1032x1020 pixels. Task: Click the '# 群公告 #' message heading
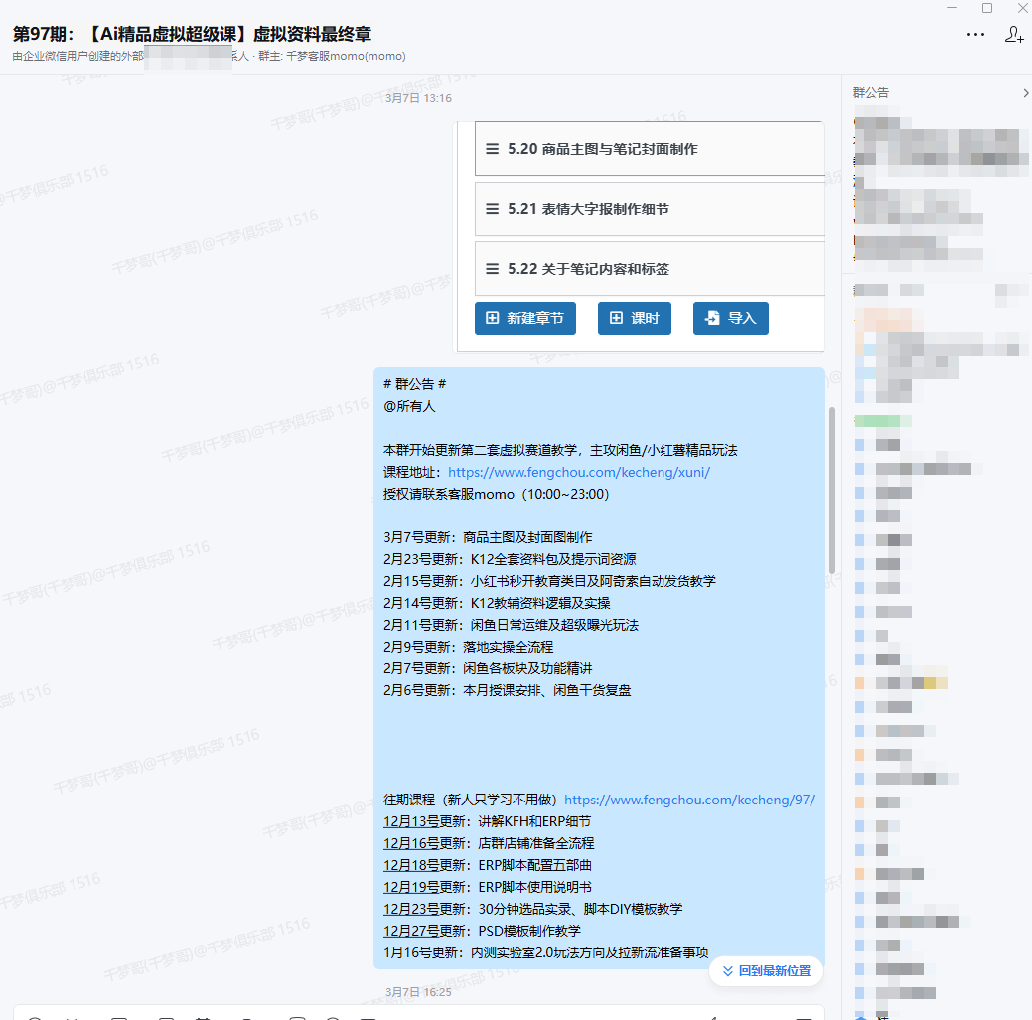pyautogui.click(x=414, y=384)
